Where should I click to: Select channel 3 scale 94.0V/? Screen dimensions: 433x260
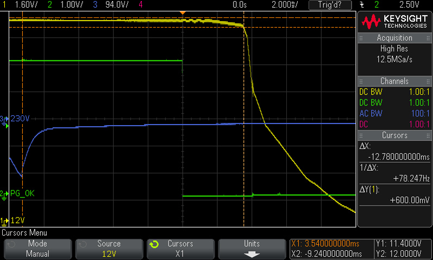tap(117, 5)
